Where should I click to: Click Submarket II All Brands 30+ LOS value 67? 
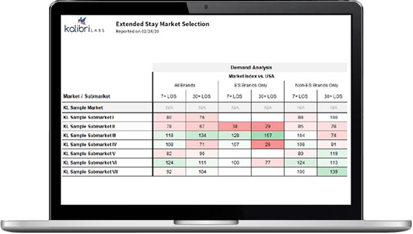202,126
